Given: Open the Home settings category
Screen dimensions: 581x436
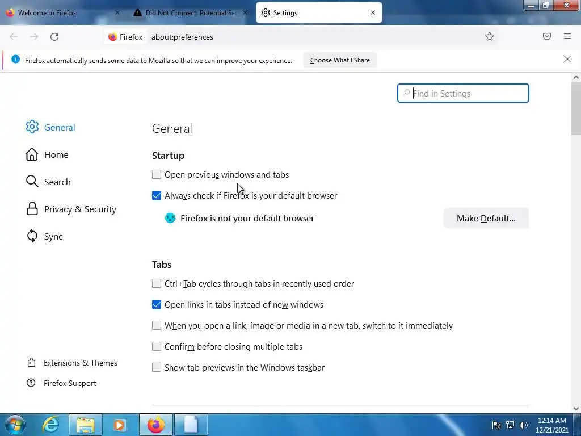Looking at the screenshot, I should point(56,154).
